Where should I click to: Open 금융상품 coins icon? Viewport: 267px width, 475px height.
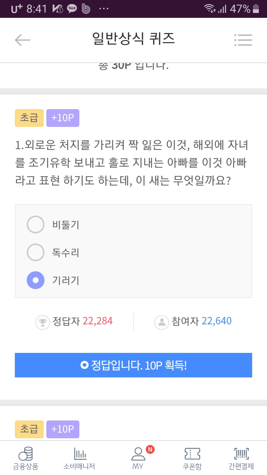coord(26,454)
